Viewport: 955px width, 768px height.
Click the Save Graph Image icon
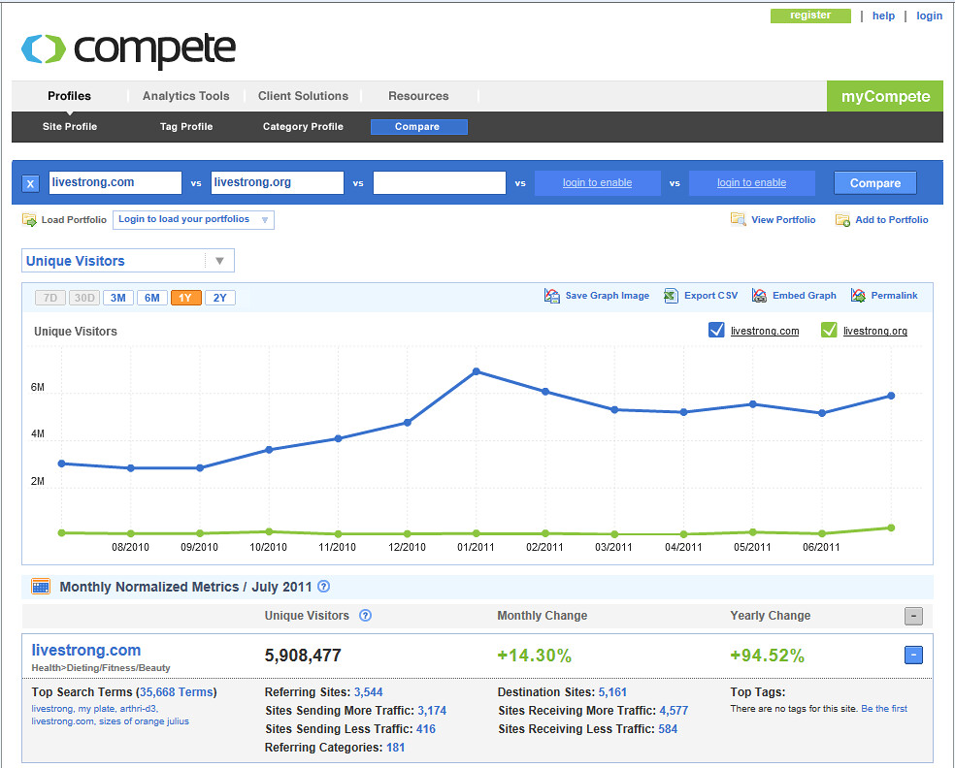click(x=552, y=296)
